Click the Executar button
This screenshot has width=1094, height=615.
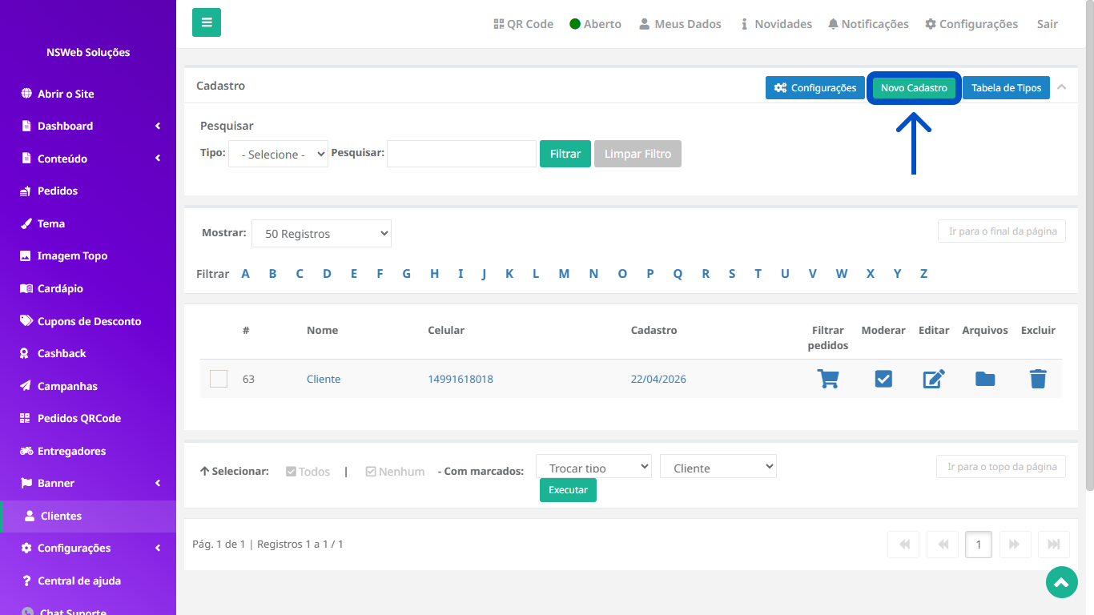click(x=568, y=490)
